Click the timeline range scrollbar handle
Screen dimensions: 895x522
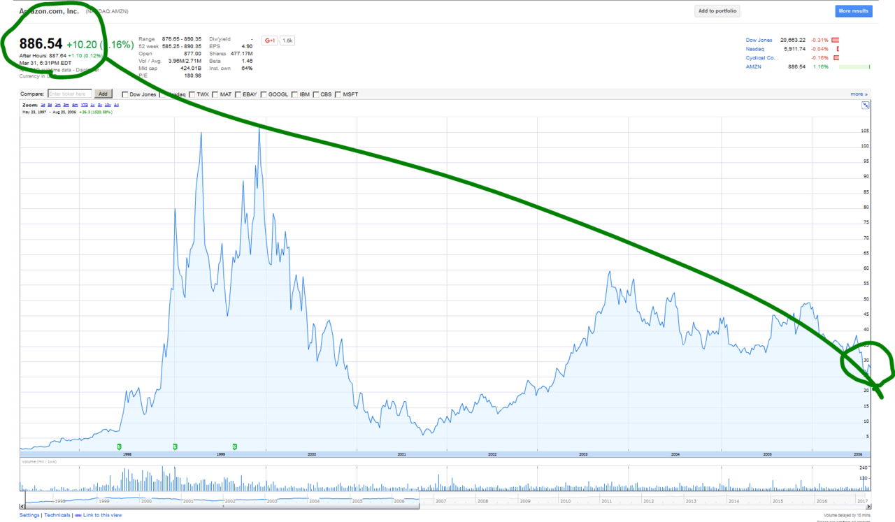[222, 507]
